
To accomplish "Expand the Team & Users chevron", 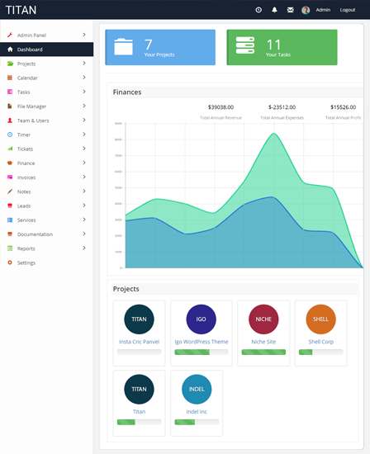I will click(x=84, y=120).
